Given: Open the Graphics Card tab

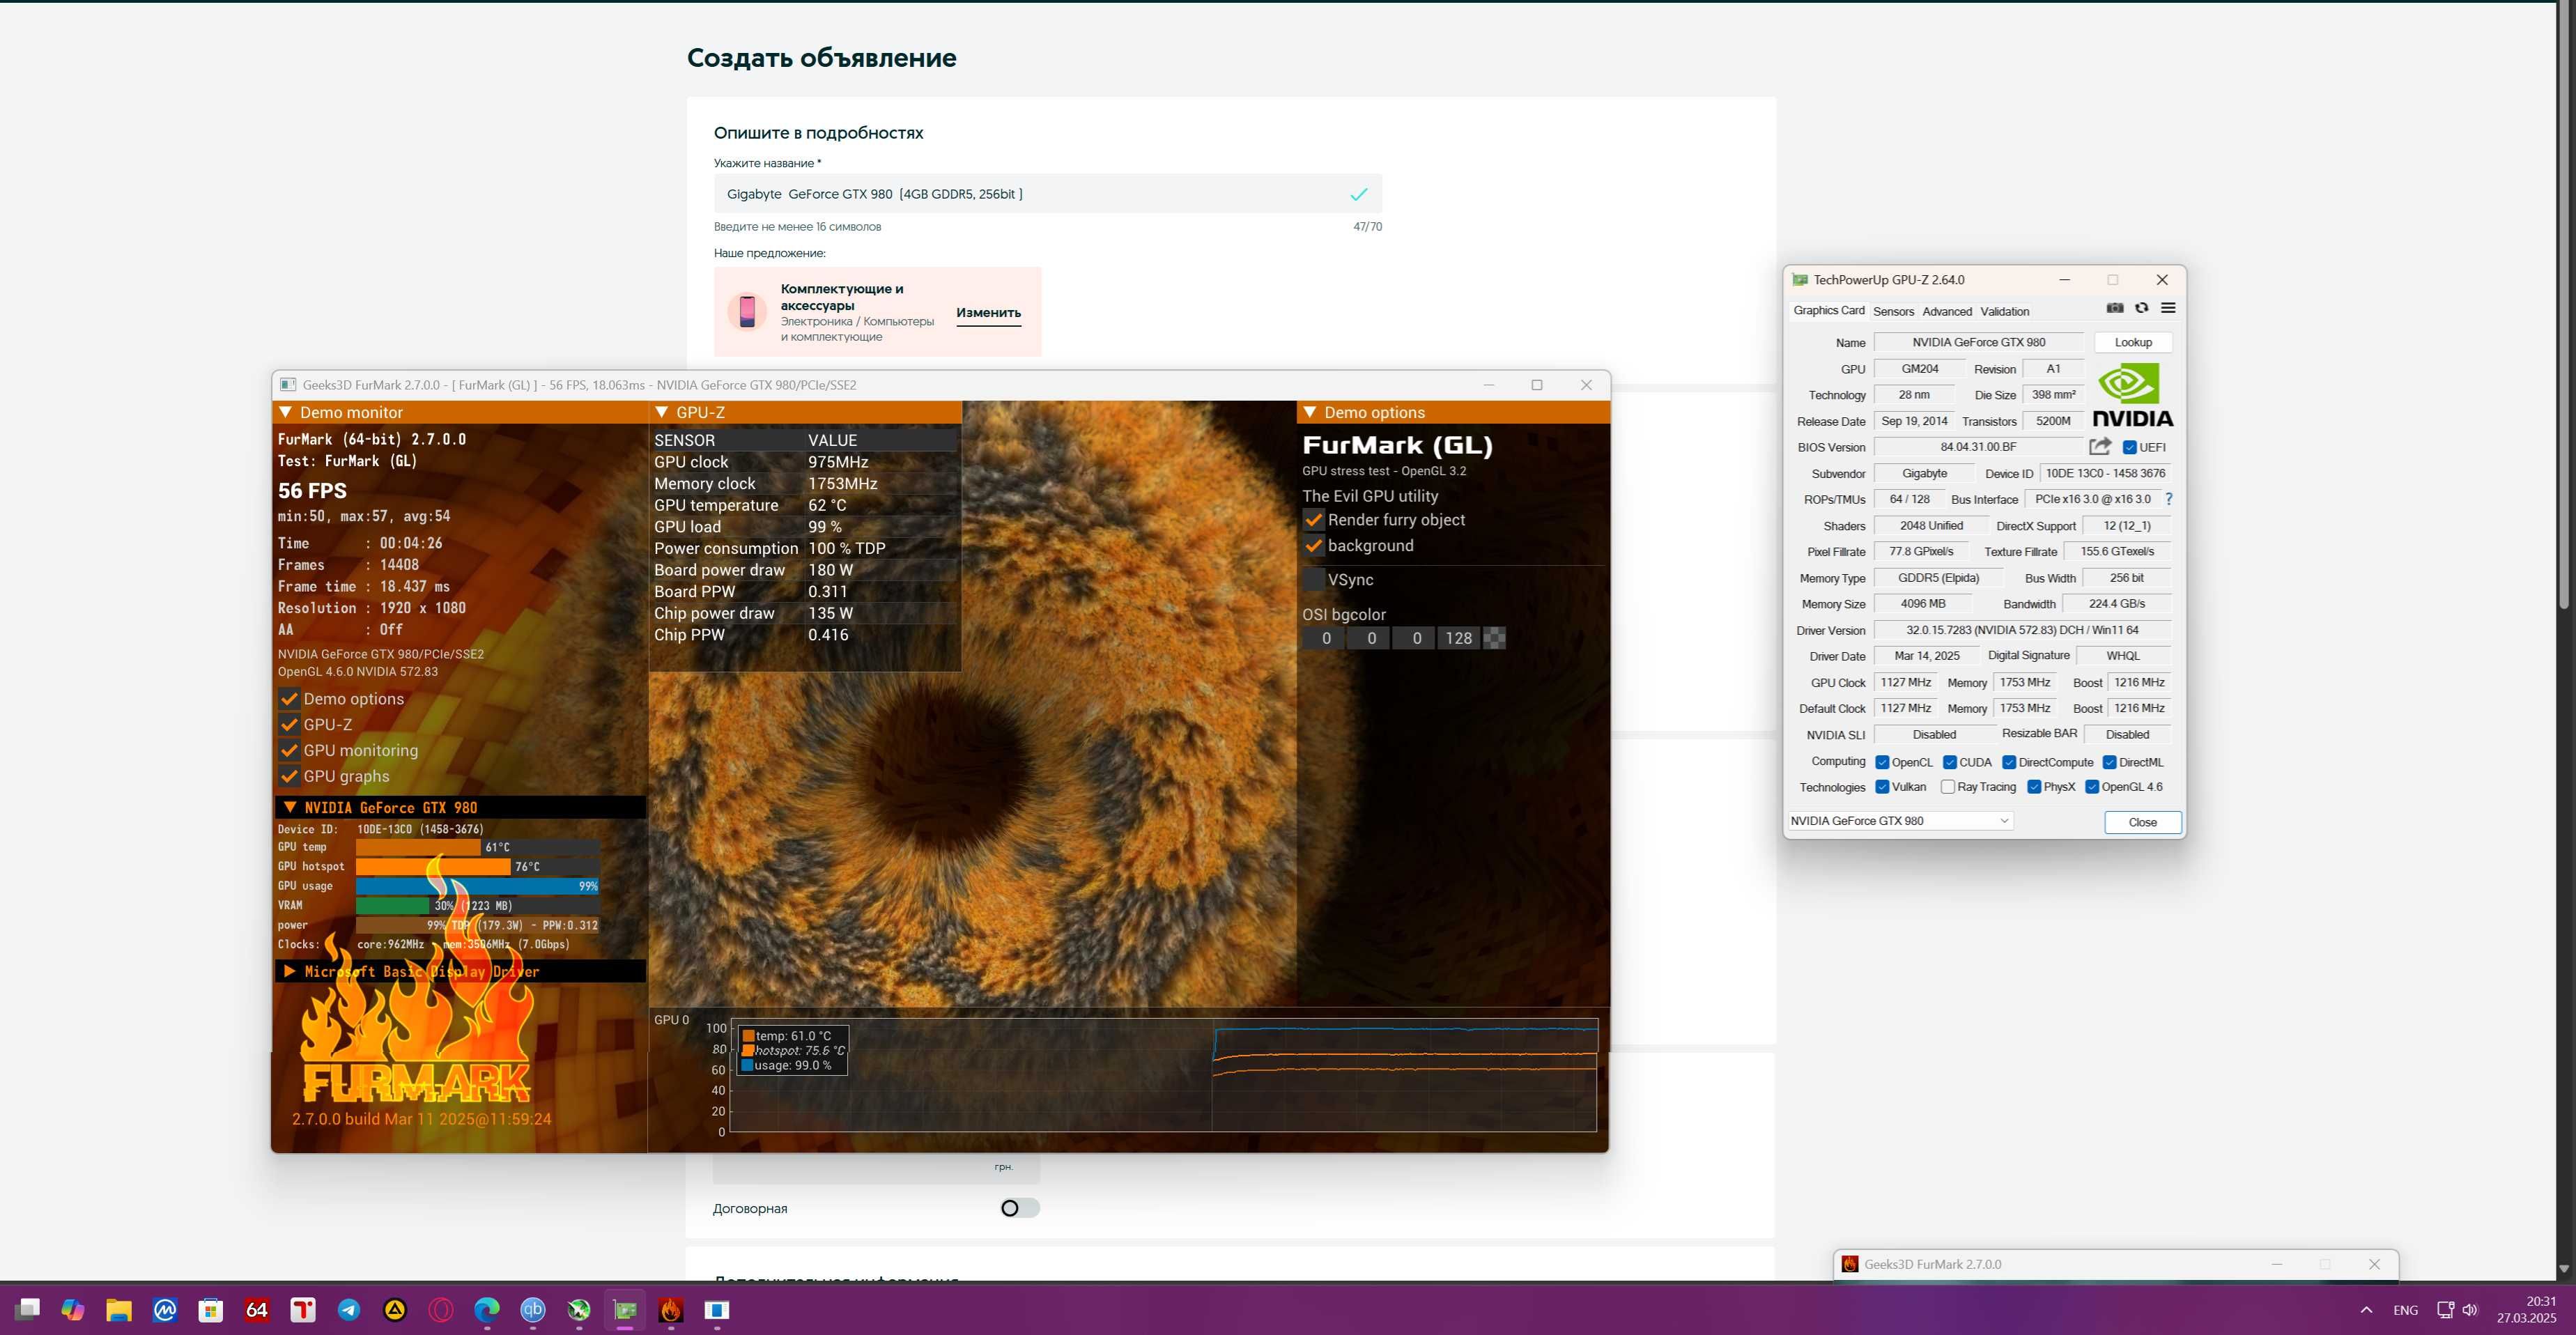Looking at the screenshot, I should click(1828, 311).
